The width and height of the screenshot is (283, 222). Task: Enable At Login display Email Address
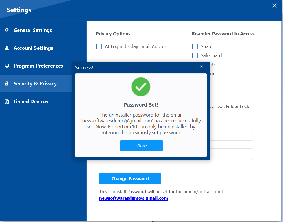point(99,46)
